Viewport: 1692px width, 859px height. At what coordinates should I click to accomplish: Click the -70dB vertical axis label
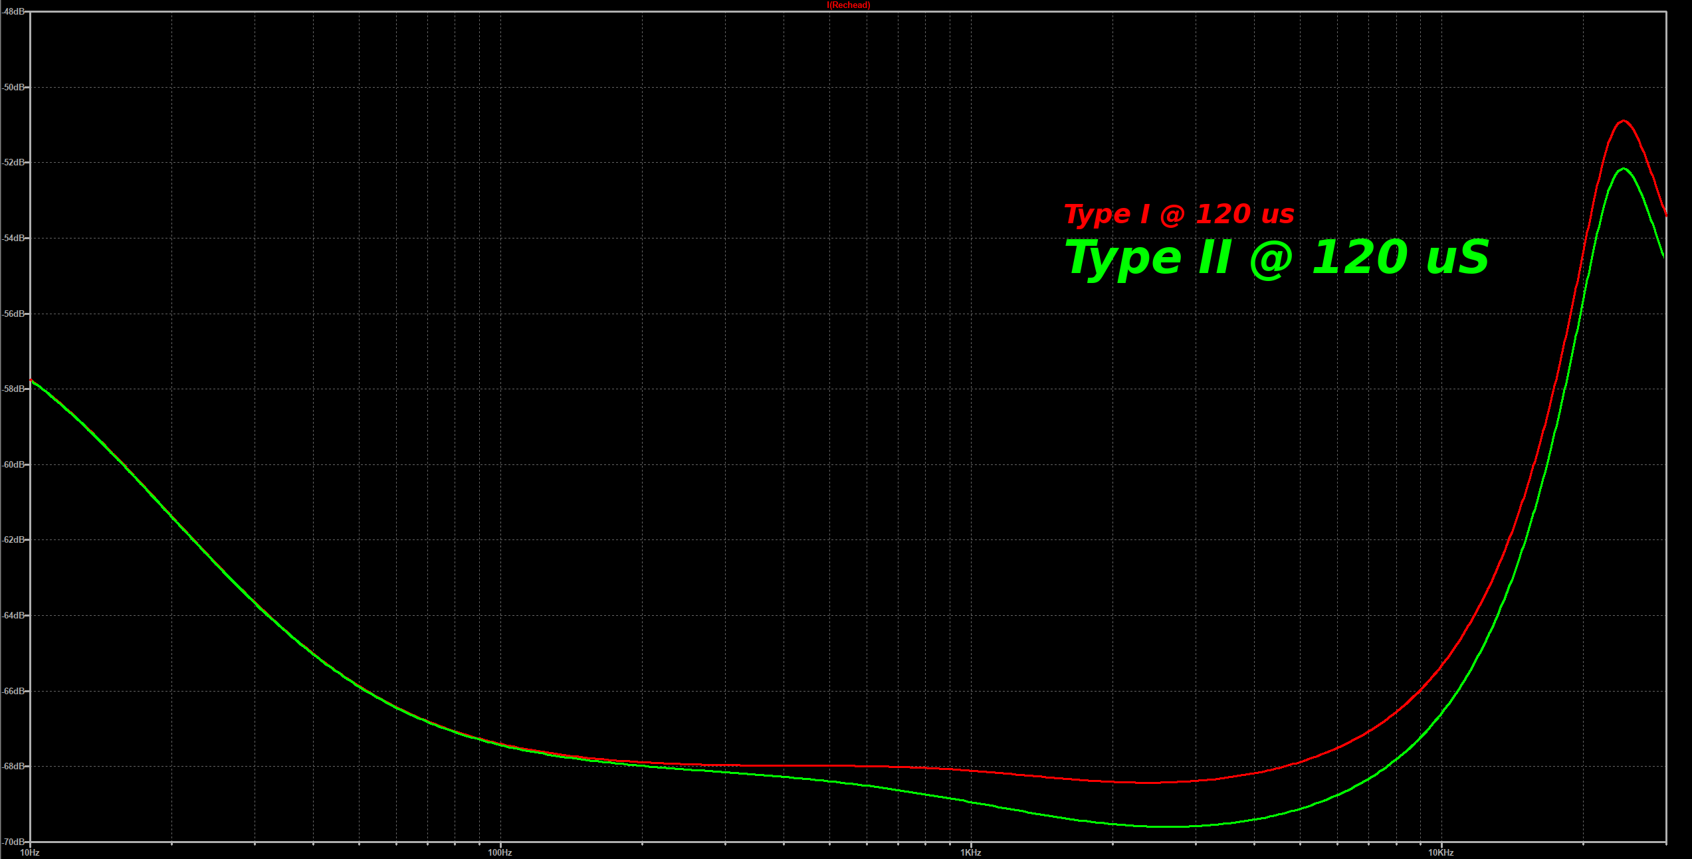coord(13,842)
